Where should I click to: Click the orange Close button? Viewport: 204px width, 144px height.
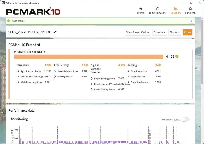187,32
